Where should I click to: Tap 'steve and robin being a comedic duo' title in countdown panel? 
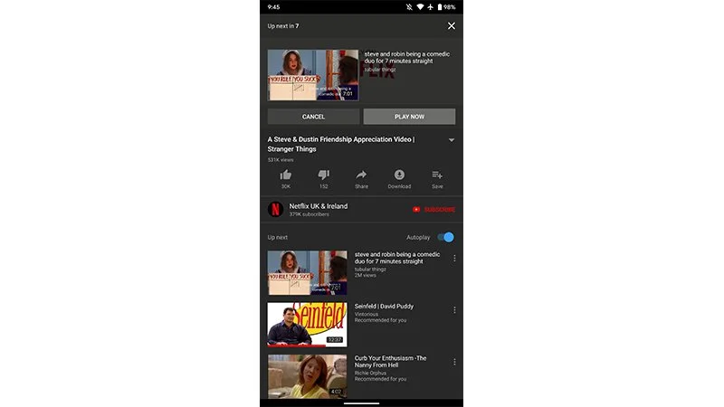click(x=406, y=57)
